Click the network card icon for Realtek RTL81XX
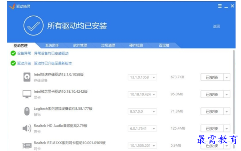Viewport: 241px width, 151px height. (x=27, y=146)
